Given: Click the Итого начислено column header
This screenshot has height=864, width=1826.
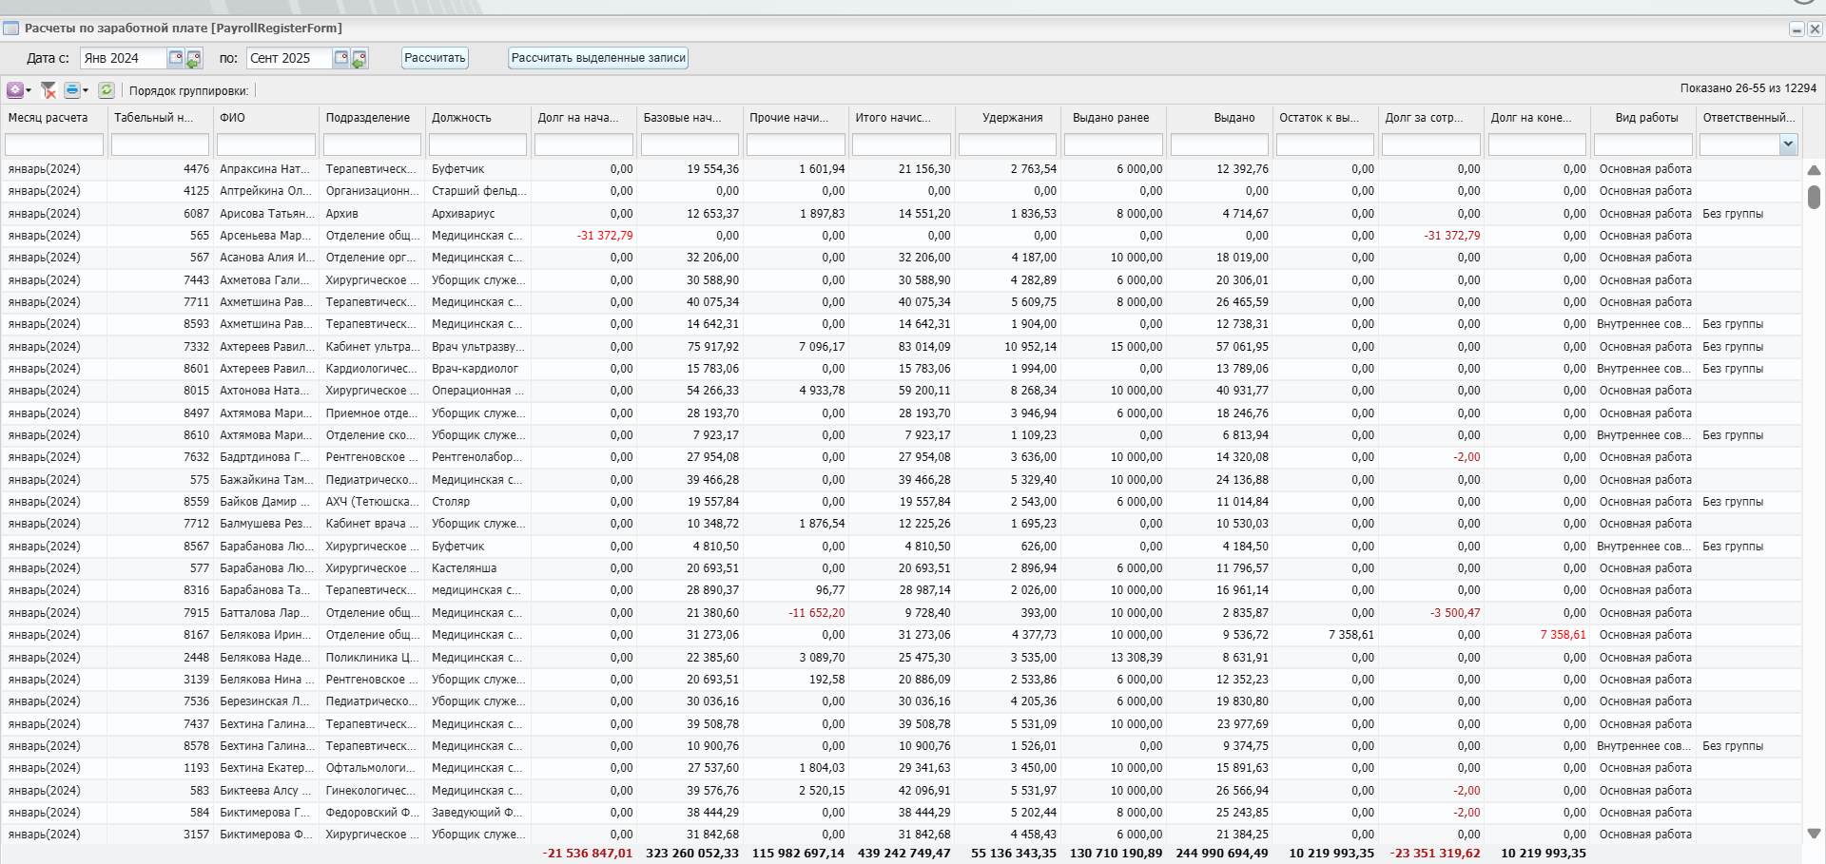Looking at the screenshot, I should coord(902,118).
